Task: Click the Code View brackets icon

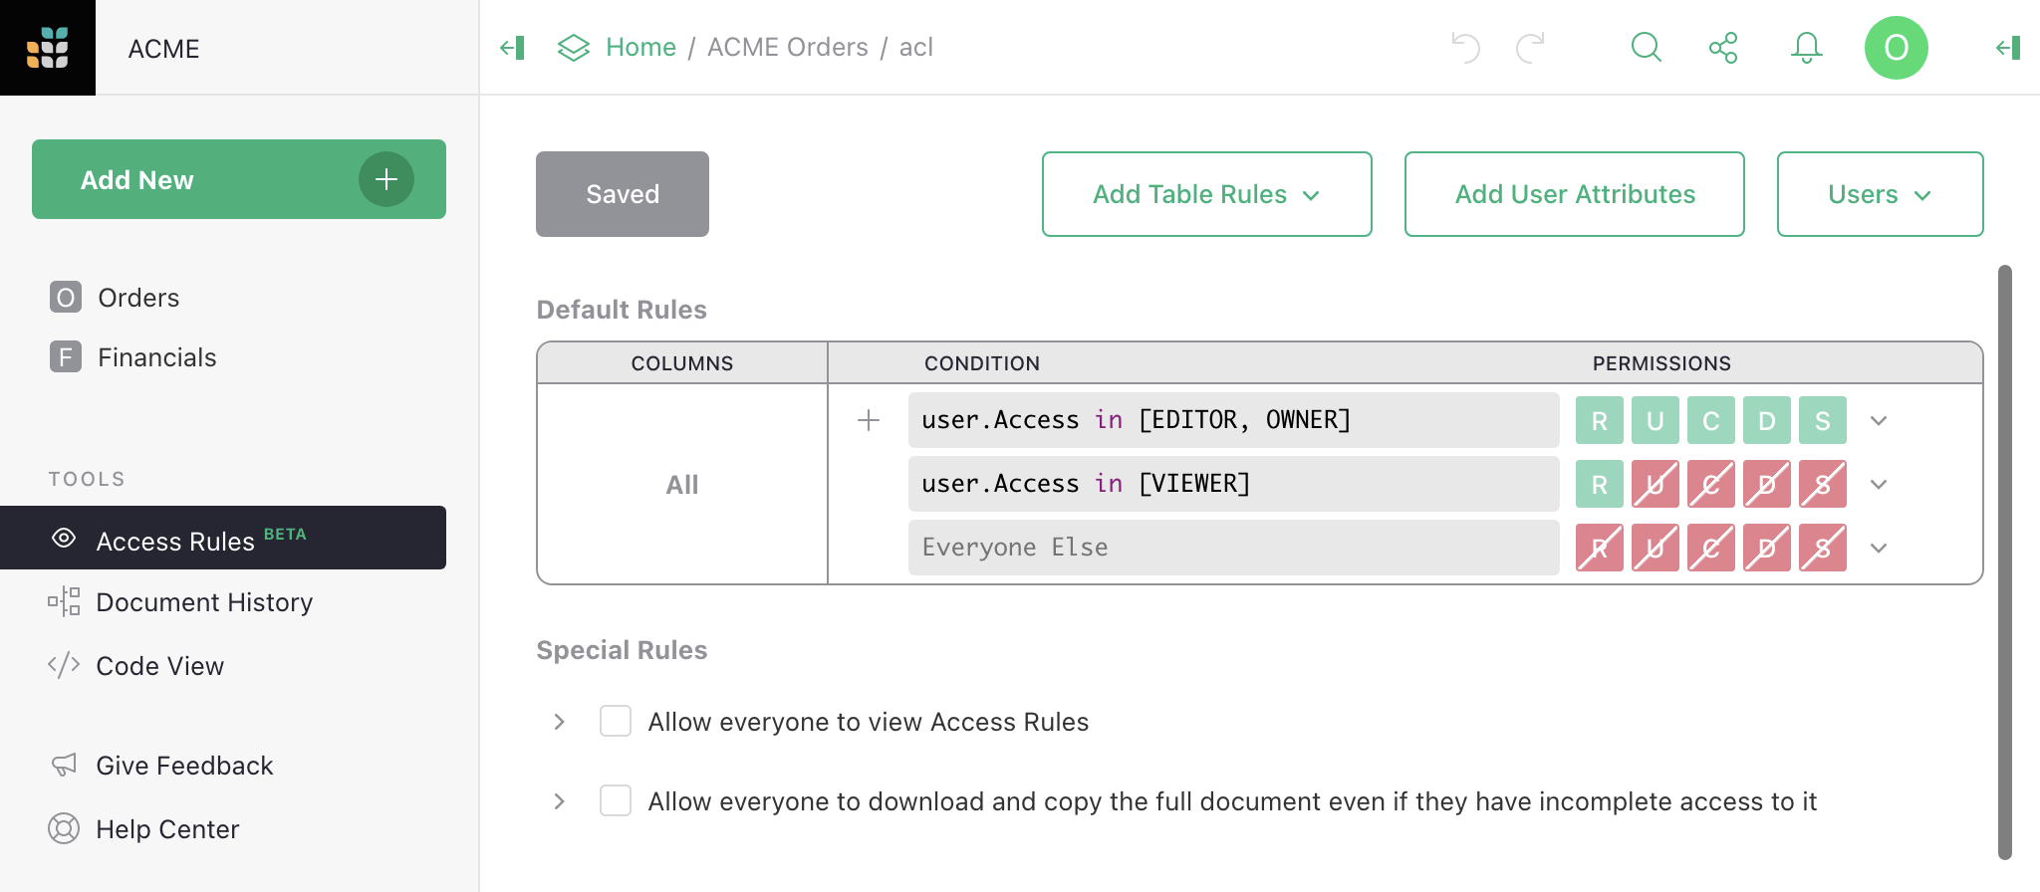Action: pyautogui.click(x=64, y=665)
